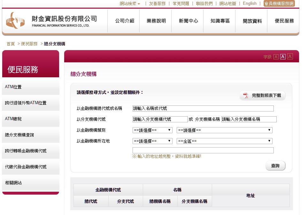Open the 會員機構服務網 member portal badge
The width and height of the screenshot is (307, 215).
[279, 4]
